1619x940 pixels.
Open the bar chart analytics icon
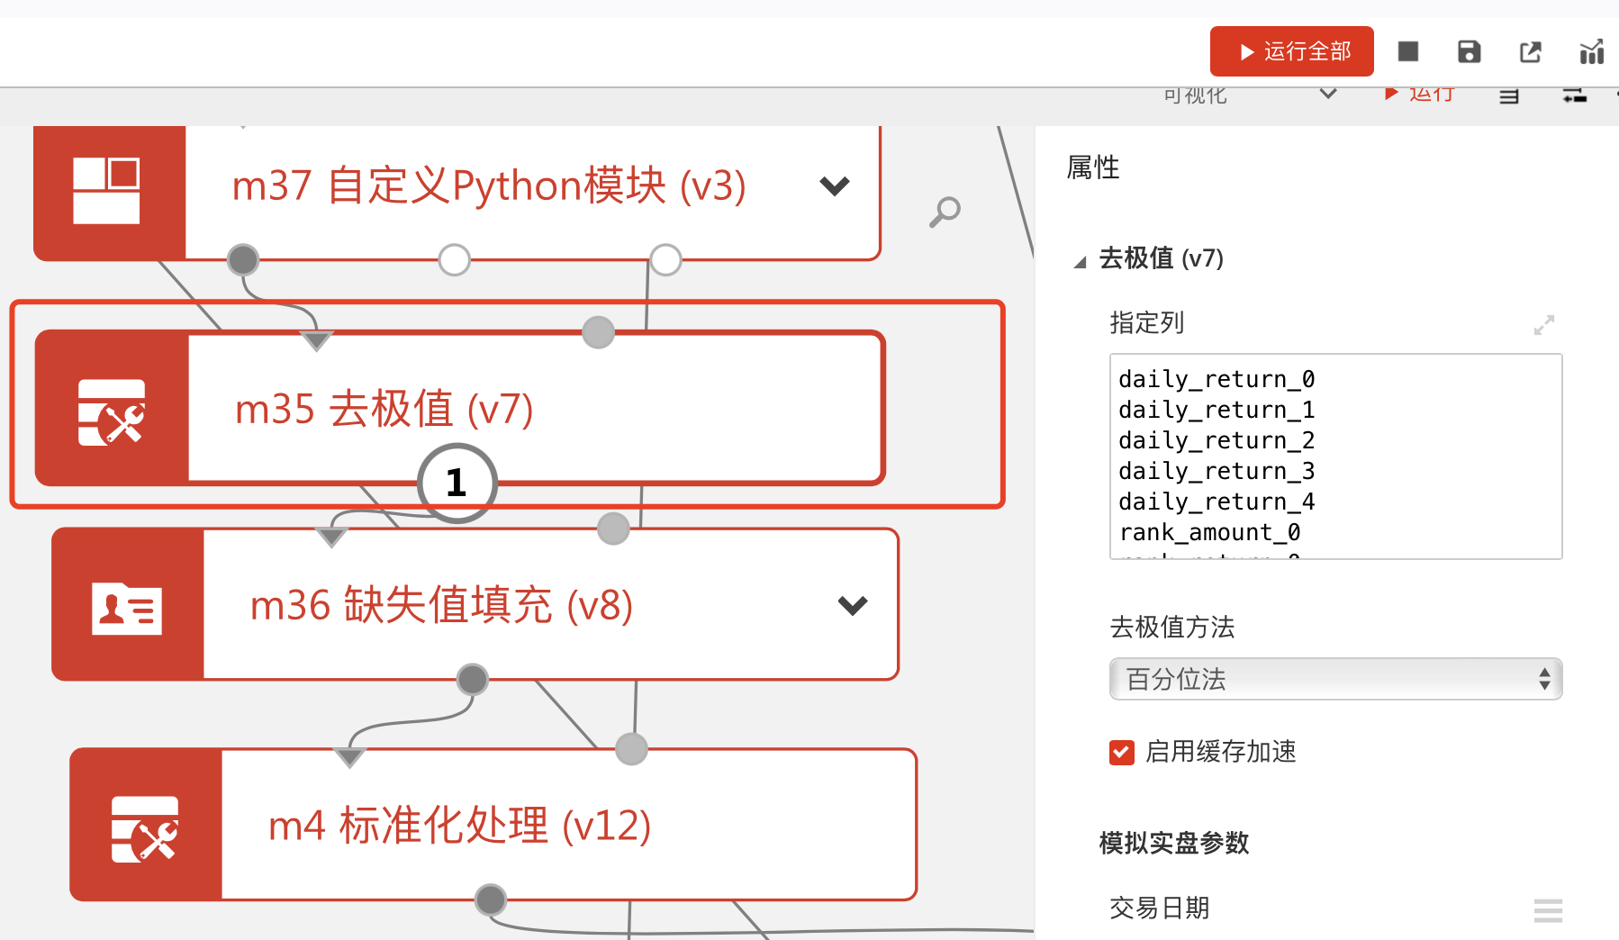coord(1592,51)
